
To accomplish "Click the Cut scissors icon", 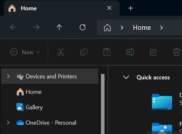I will click(x=61, y=52).
